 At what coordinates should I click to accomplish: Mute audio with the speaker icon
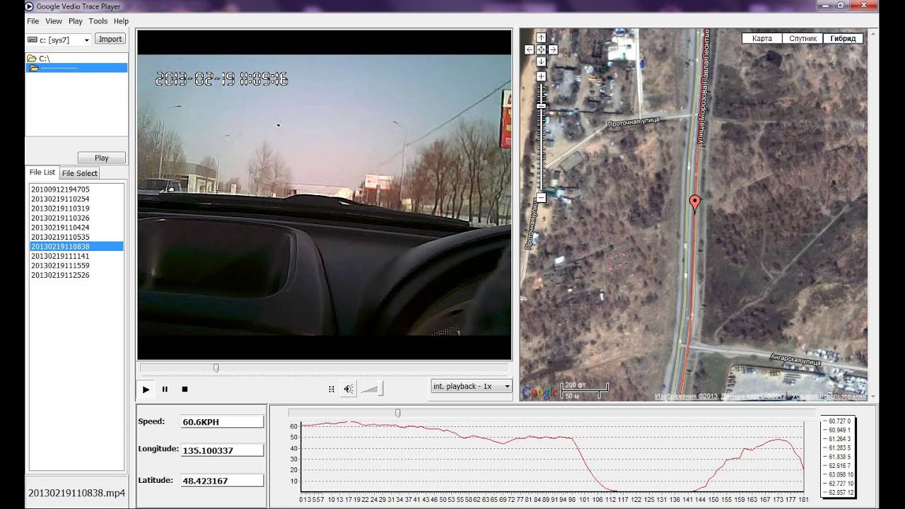coord(349,389)
